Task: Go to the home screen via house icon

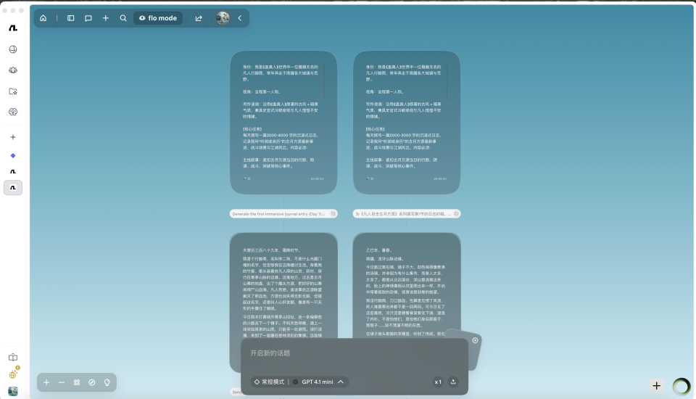Action: coord(43,18)
